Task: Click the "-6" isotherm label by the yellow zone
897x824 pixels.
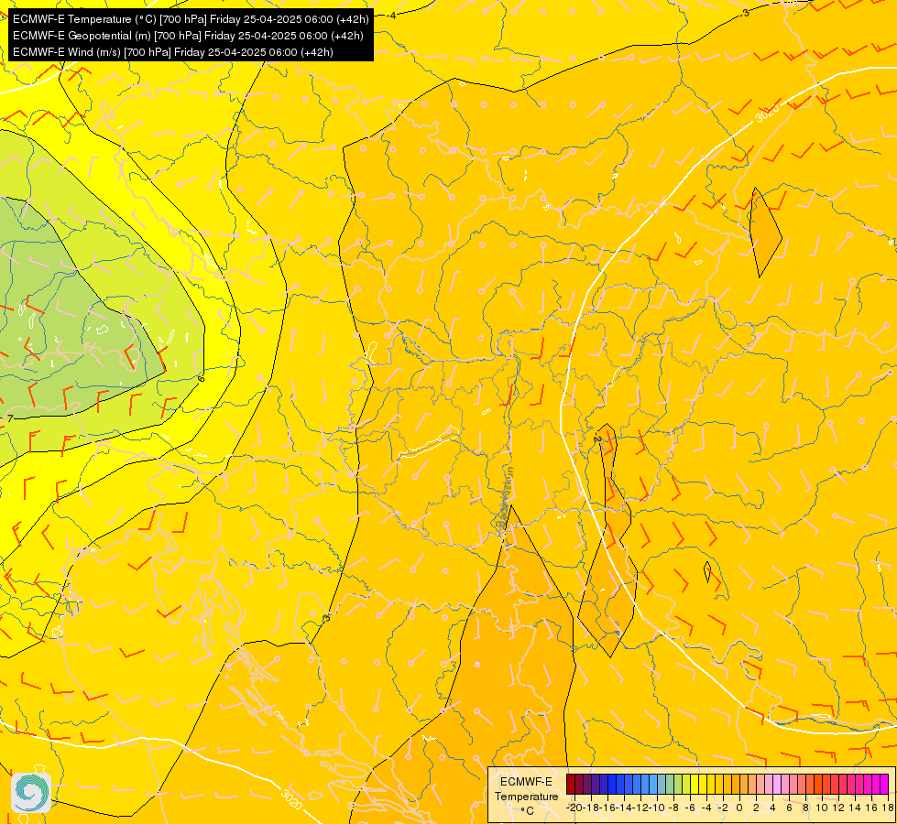Action: 201,378
